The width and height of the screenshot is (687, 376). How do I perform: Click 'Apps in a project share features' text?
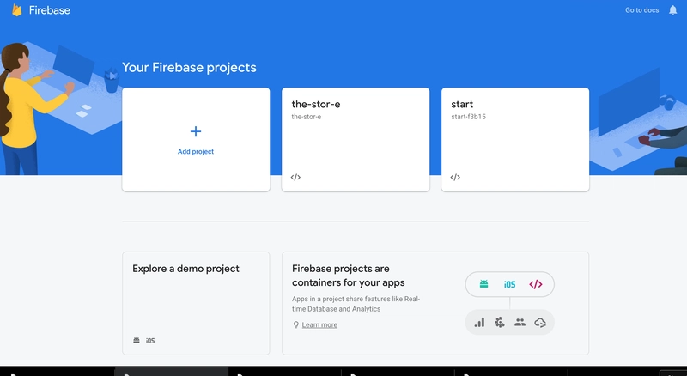click(356, 304)
